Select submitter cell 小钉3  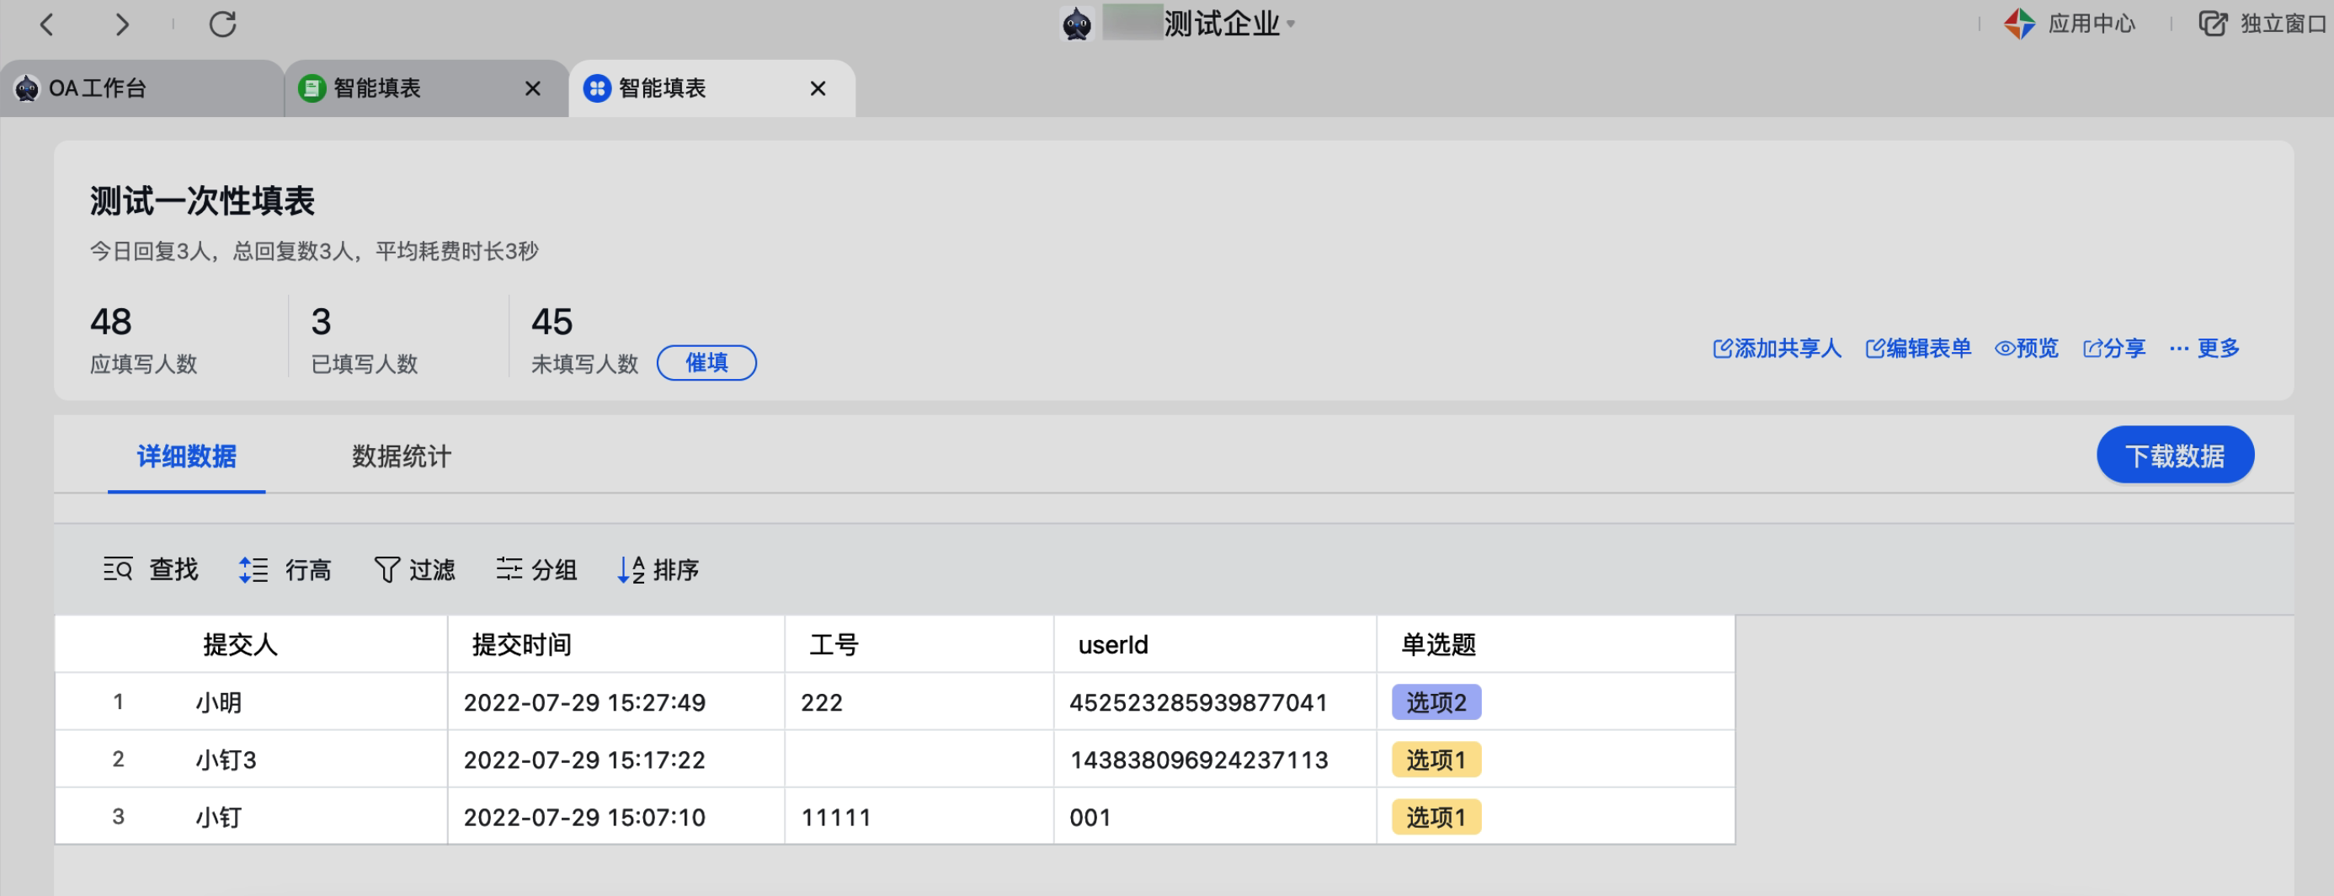pyautogui.click(x=226, y=760)
